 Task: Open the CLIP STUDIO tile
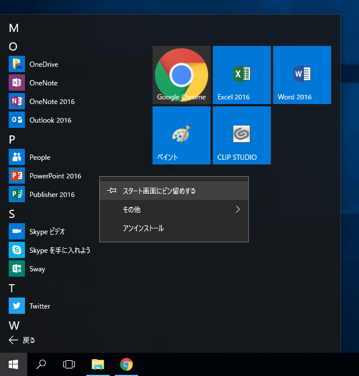[241, 135]
